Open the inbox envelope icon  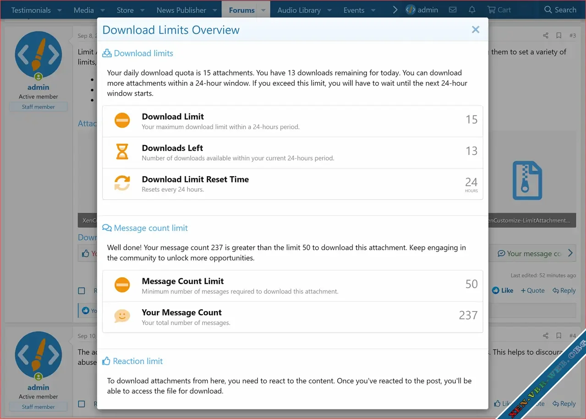[x=453, y=10]
